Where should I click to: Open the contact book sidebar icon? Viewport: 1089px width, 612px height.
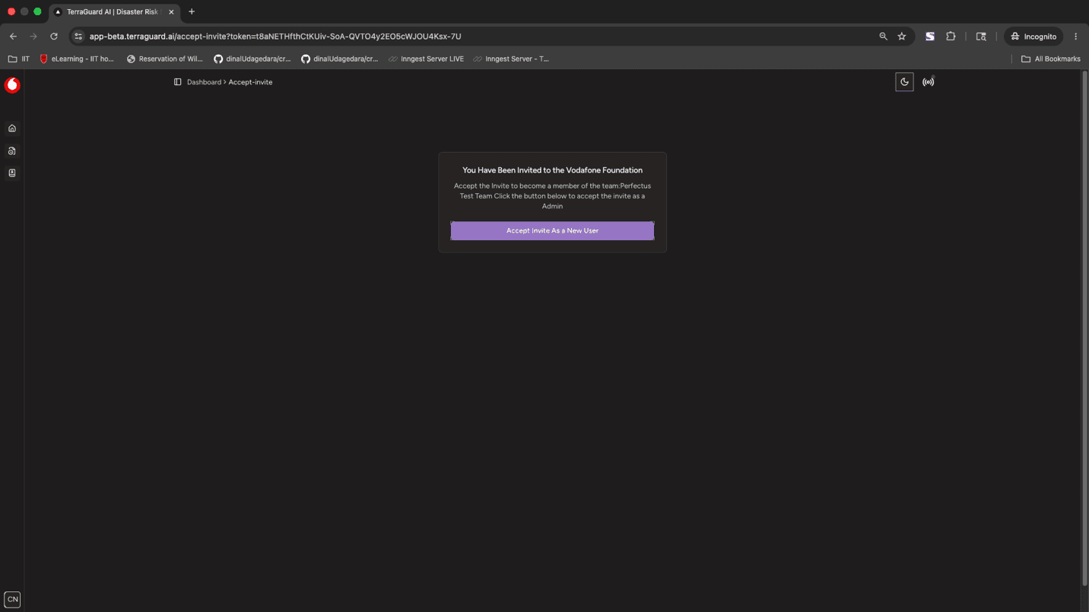[x=12, y=173]
